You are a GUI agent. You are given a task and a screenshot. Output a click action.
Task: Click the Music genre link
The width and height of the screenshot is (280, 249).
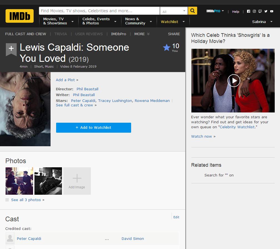[49, 66]
